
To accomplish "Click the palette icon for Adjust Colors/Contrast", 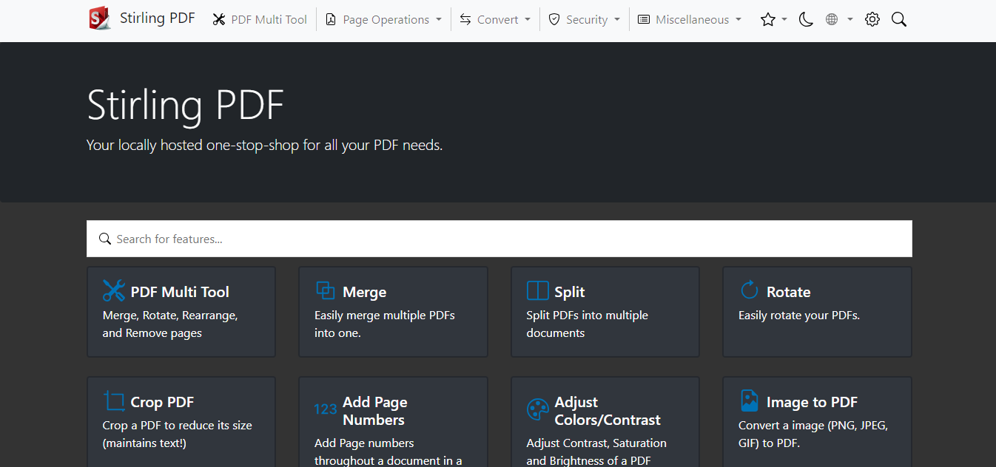I will (x=538, y=409).
